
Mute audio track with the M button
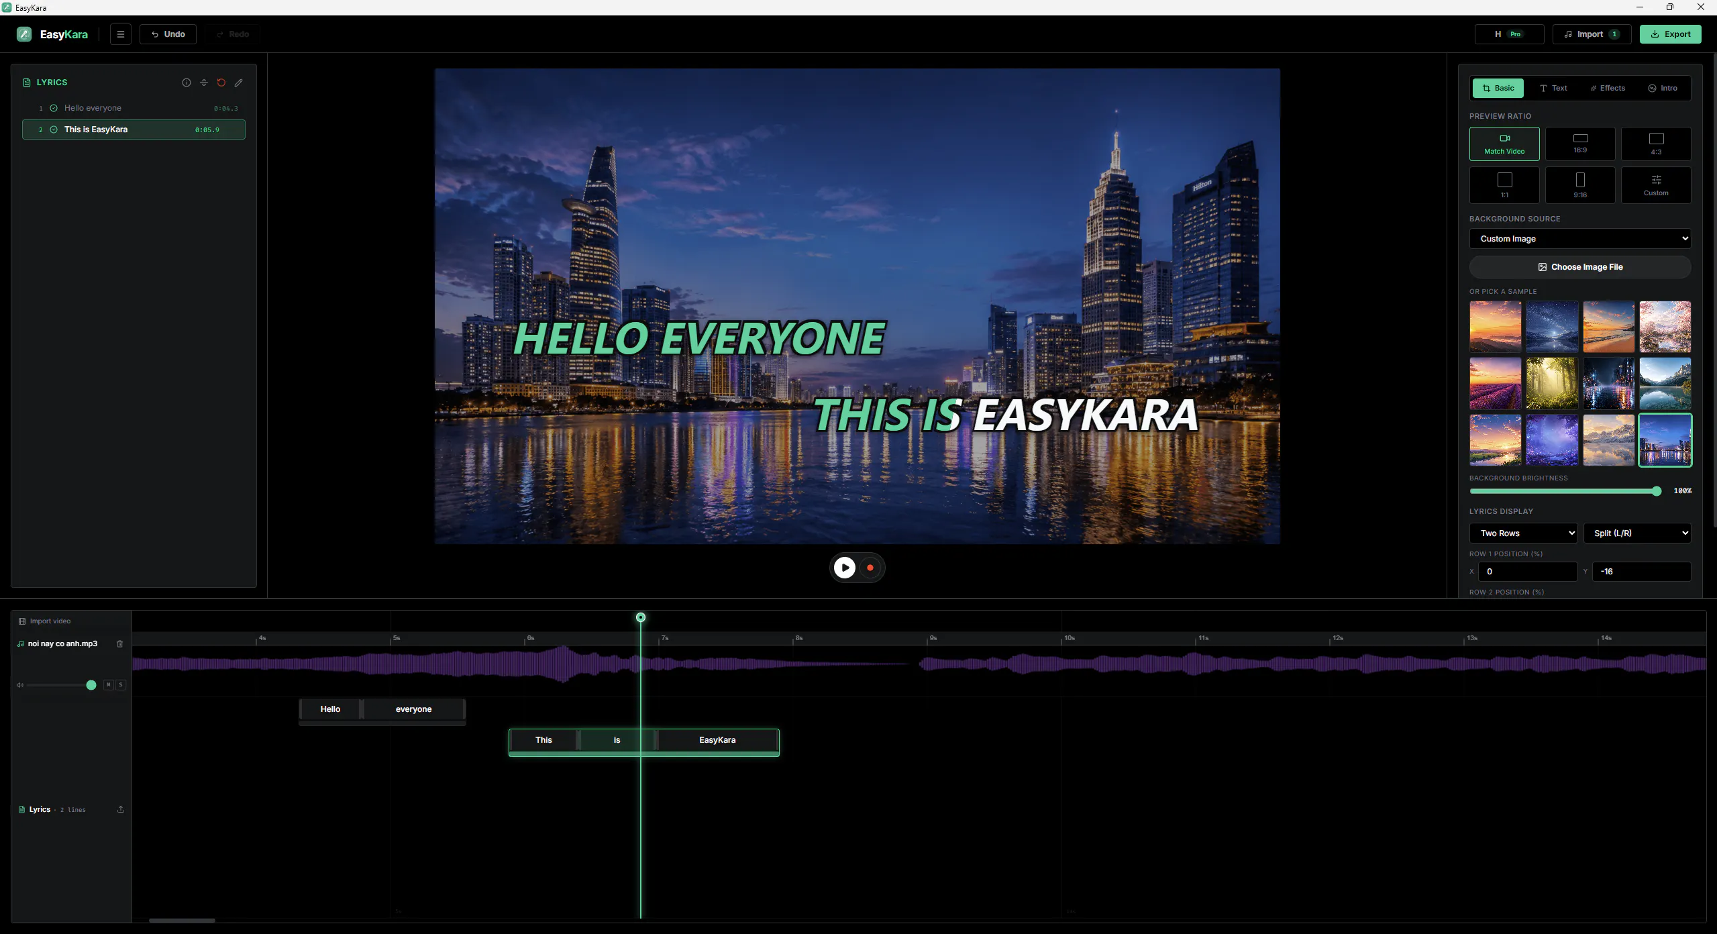[109, 685]
